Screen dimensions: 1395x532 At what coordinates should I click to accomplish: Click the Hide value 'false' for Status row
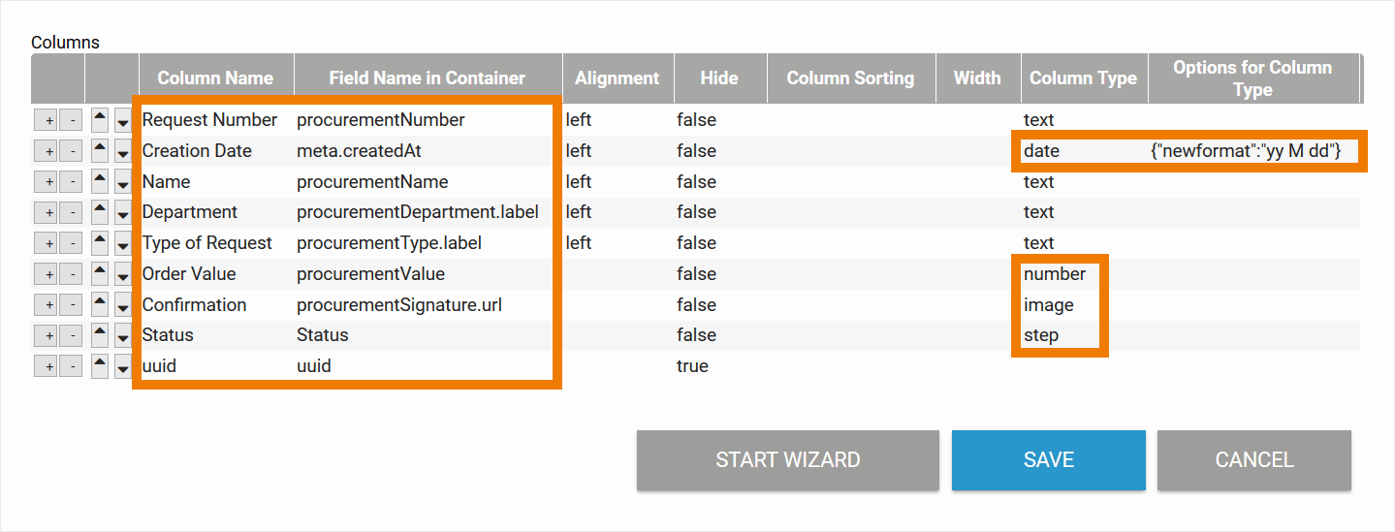click(696, 335)
